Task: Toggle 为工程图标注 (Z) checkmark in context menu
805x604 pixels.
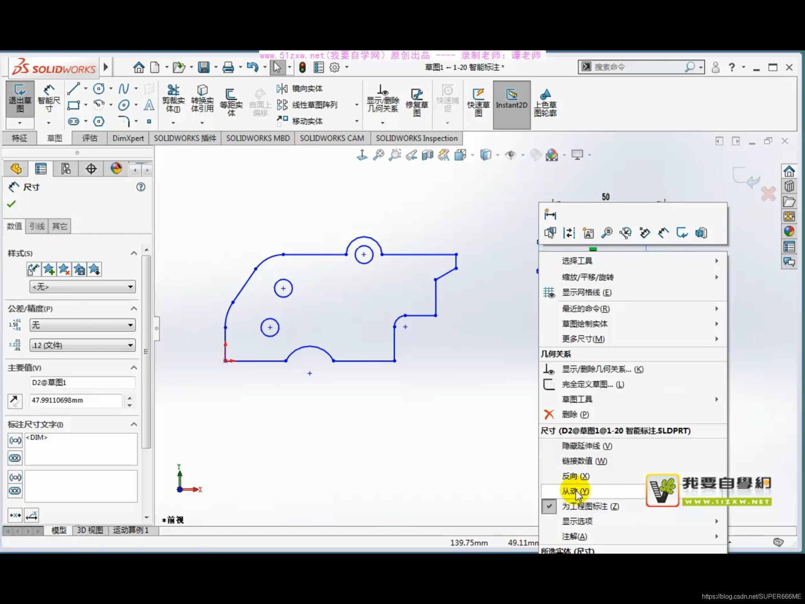Action: pyautogui.click(x=549, y=506)
